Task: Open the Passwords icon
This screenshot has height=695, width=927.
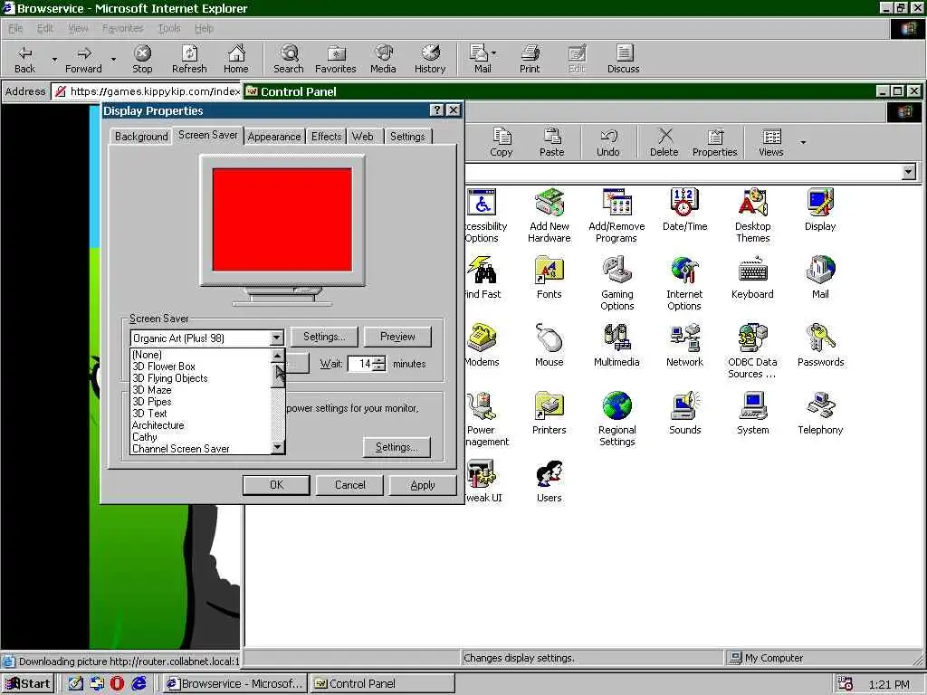Action: point(820,346)
